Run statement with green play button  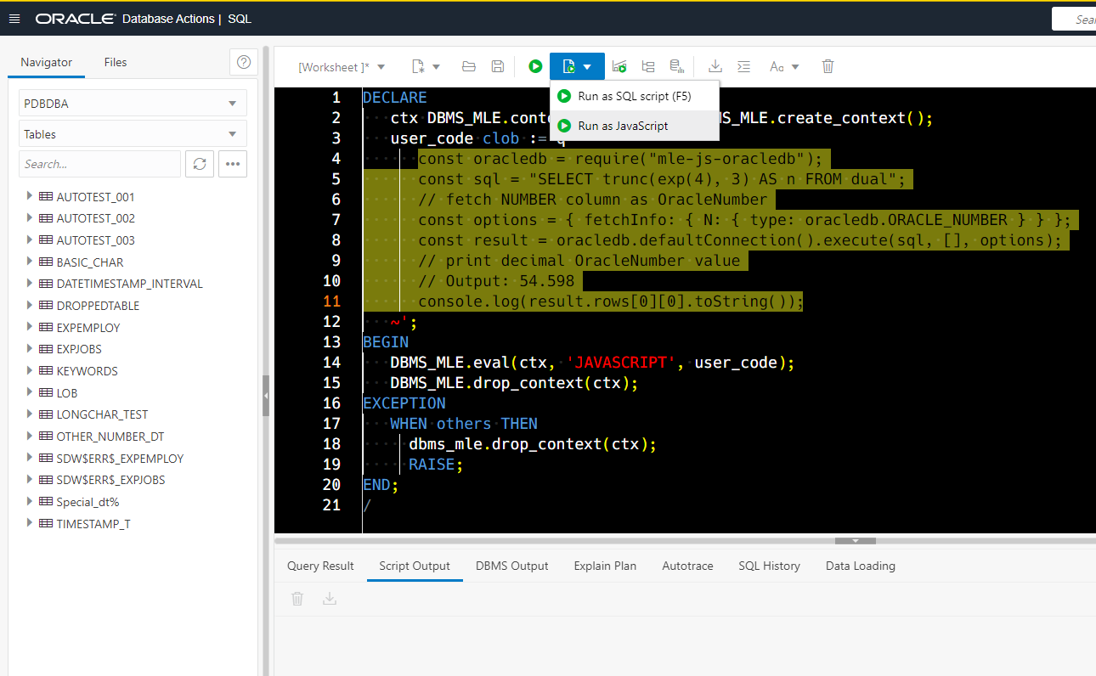pyautogui.click(x=535, y=66)
